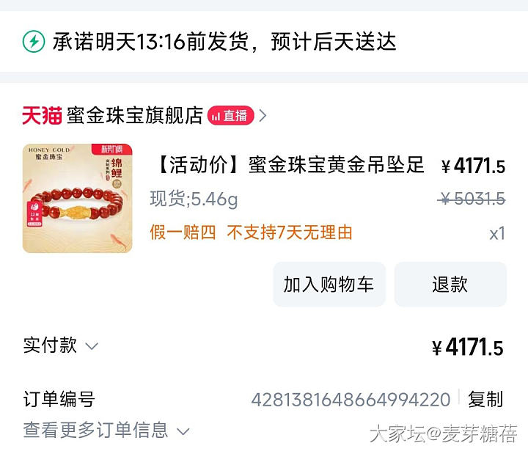Tap the shipping promise banner text
This screenshot has width=528, height=454.
(224, 42)
